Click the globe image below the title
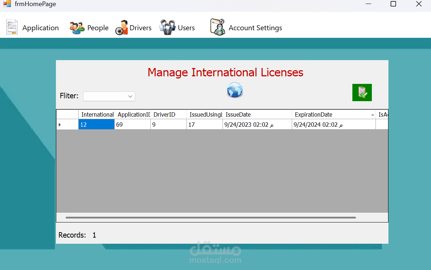Viewport: 431px width, 270px height. click(x=235, y=90)
